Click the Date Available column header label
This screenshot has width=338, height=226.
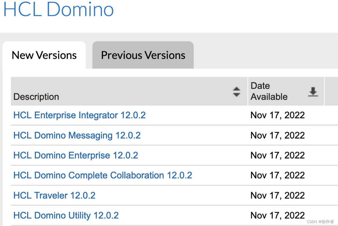[269, 91]
